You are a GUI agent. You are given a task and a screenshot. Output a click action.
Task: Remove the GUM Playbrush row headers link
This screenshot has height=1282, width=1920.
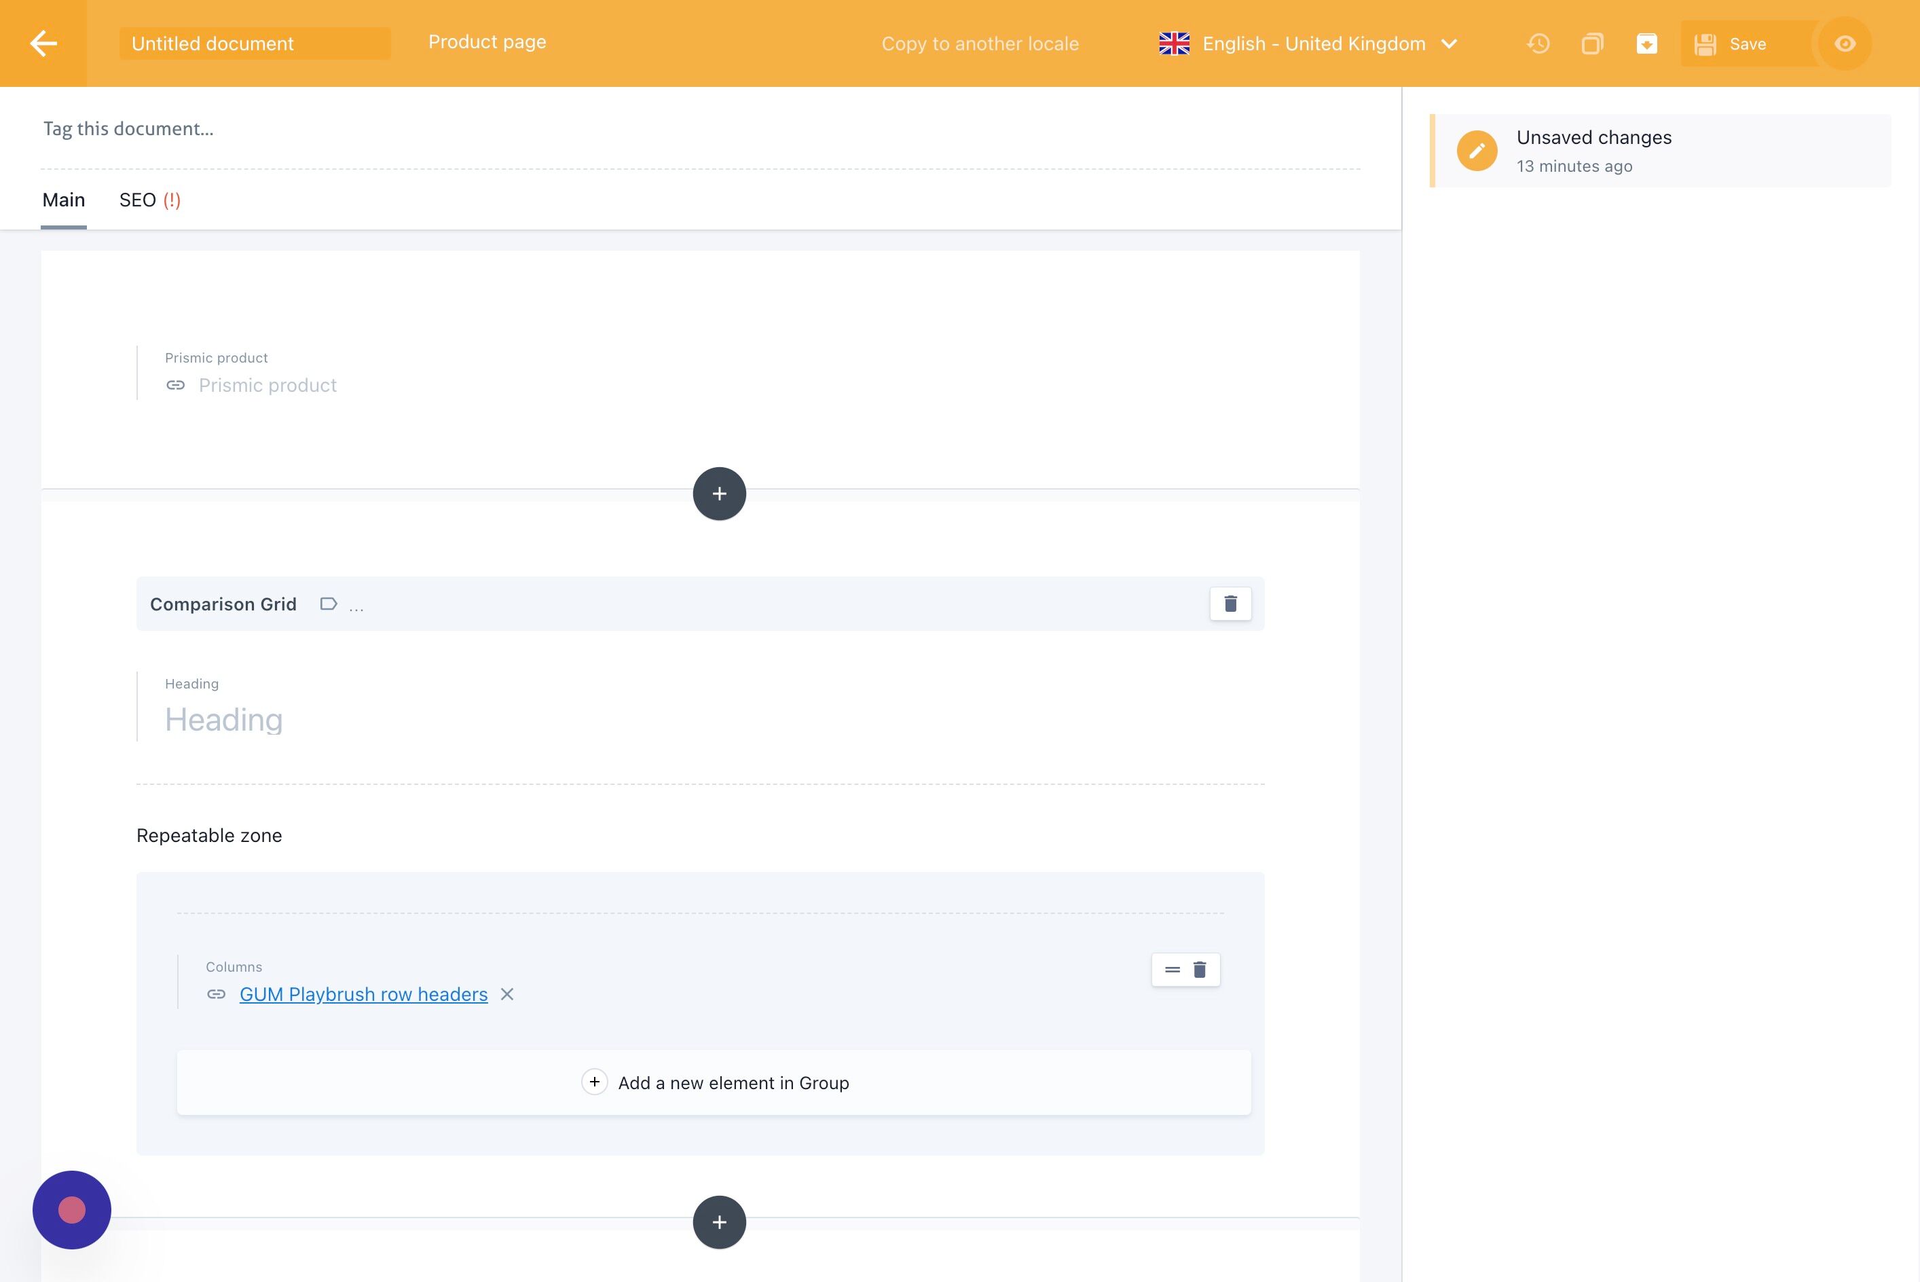(506, 994)
